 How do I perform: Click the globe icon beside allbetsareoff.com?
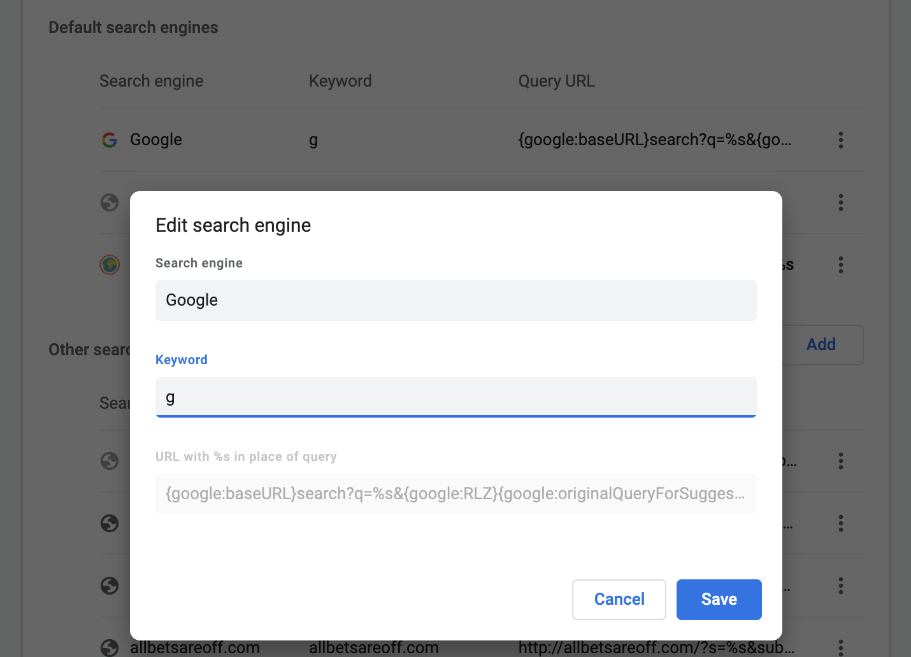click(110, 647)
